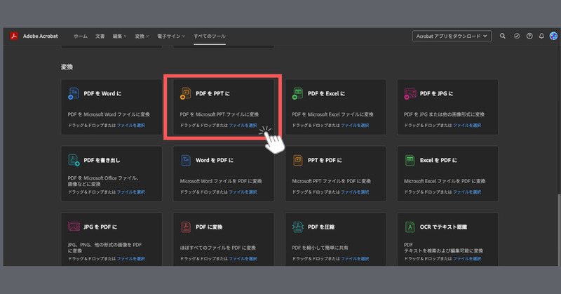Click the OCR でテキスト認識 title
Viewport: 561px width, 294px height.
(443, 227)
